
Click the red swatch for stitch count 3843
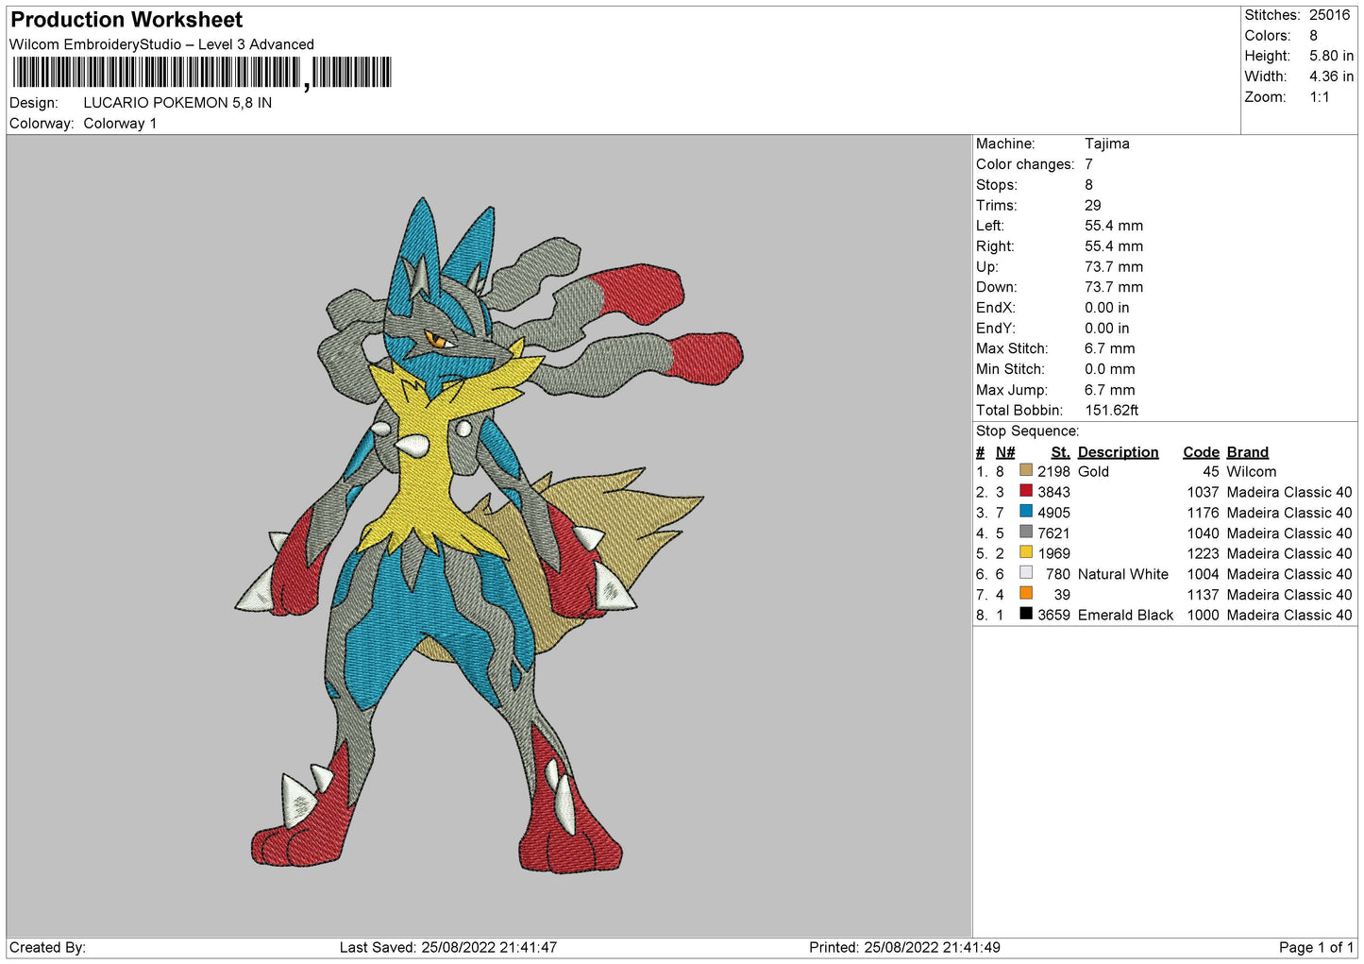click(x=1026, y=491)
